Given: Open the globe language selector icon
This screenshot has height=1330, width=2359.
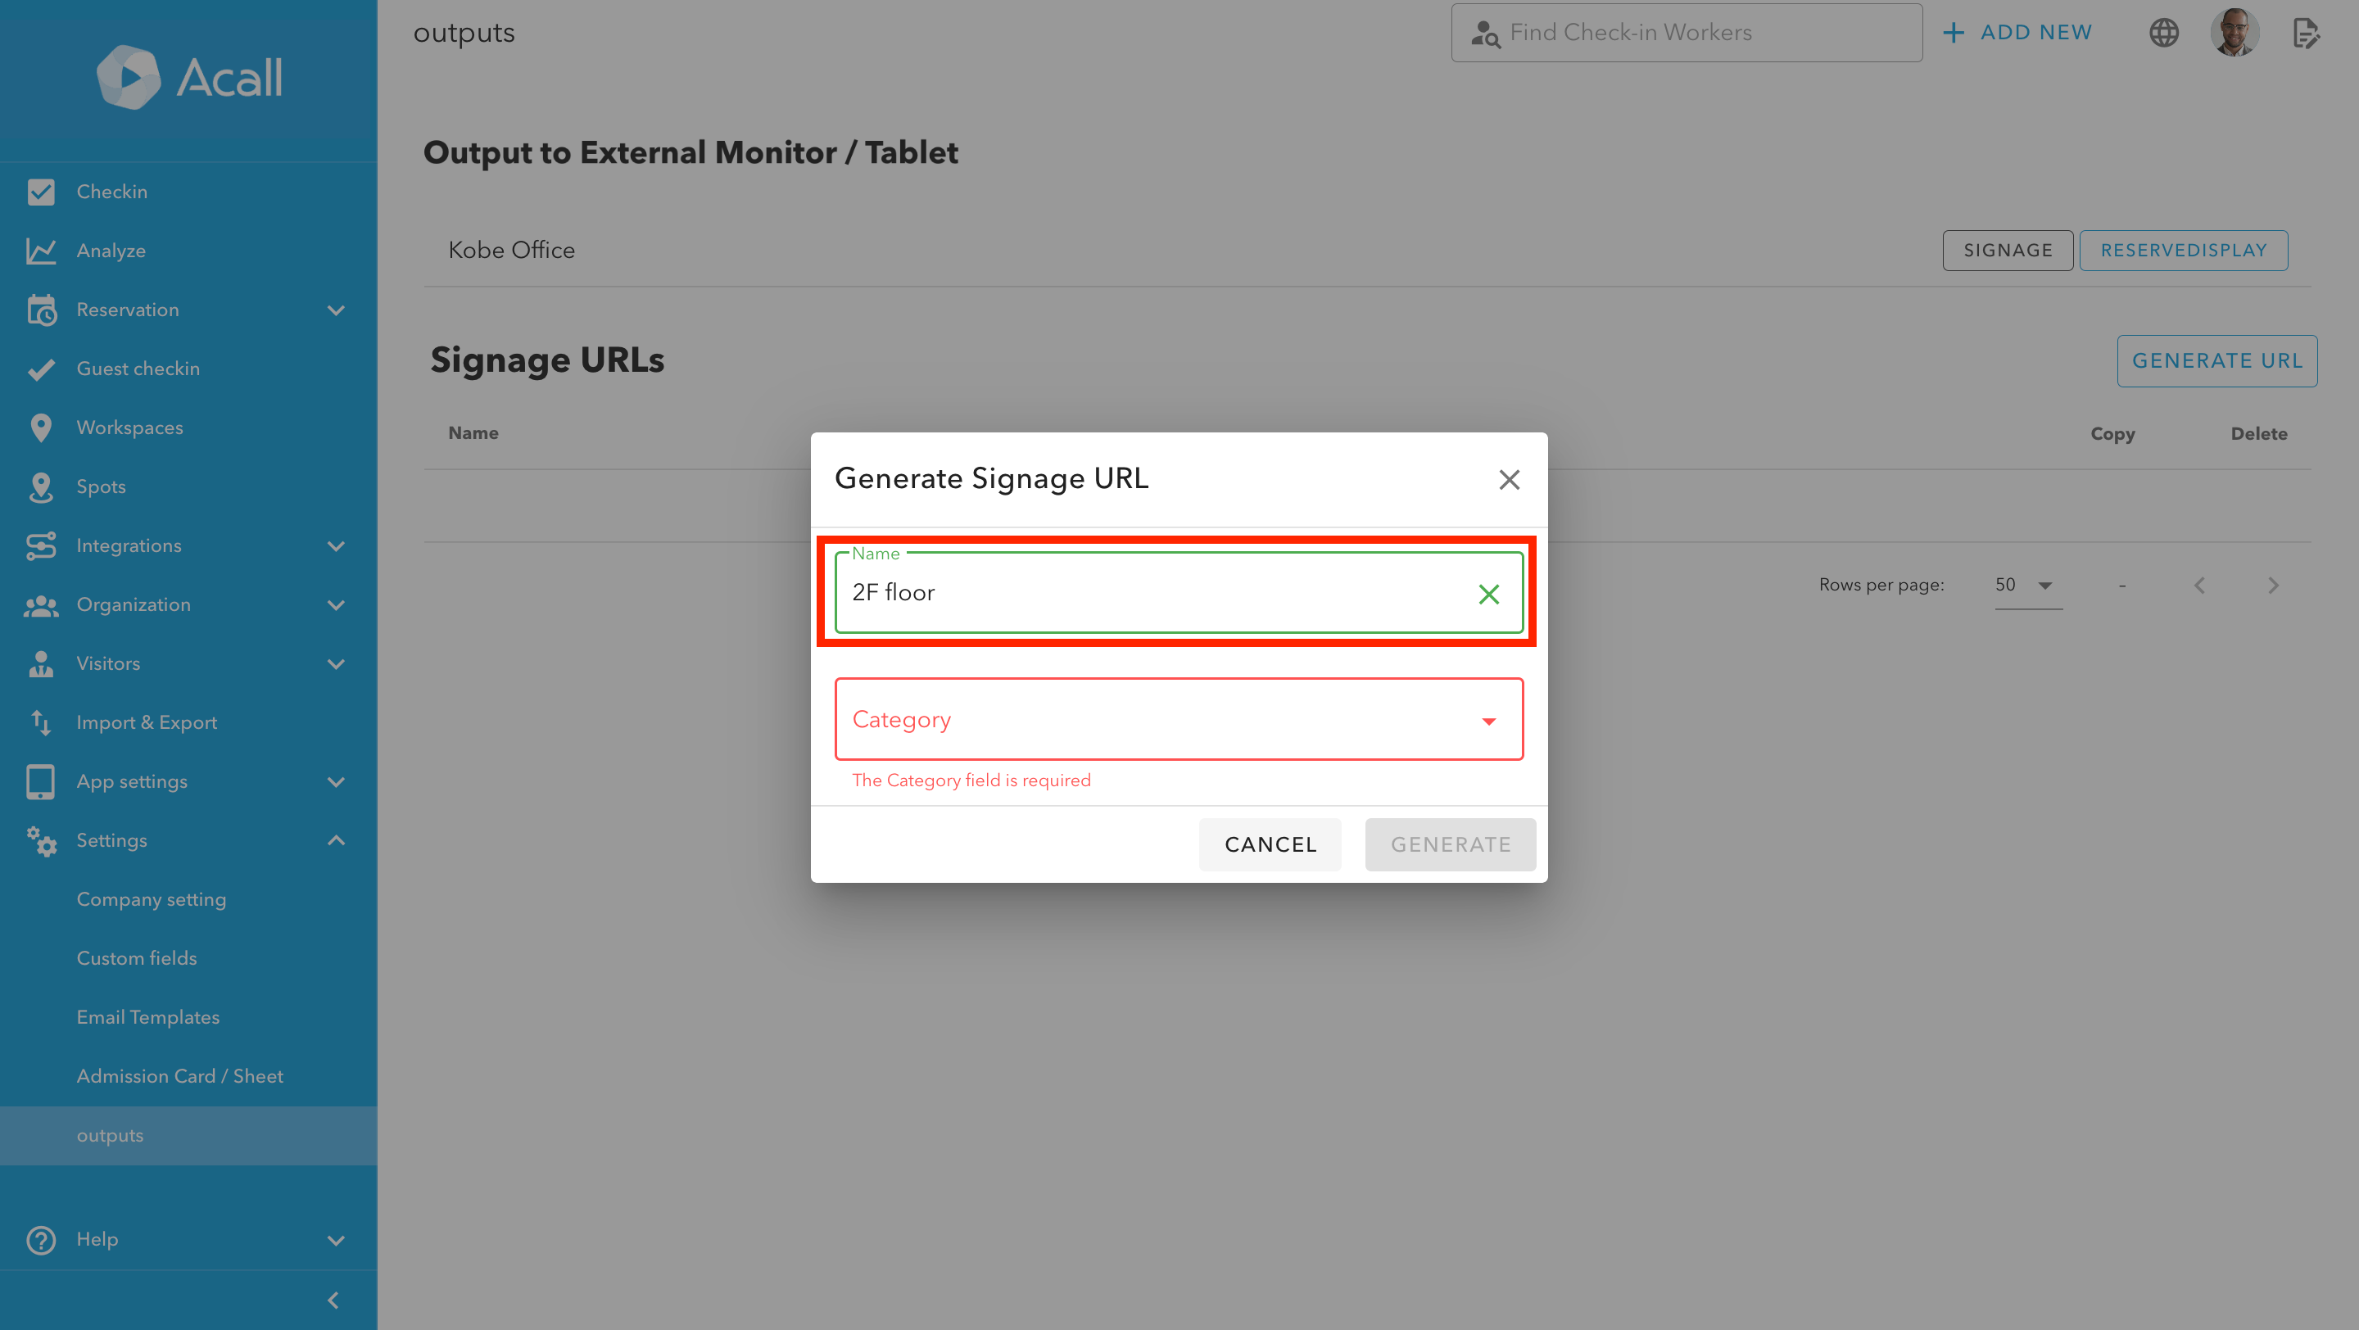Looking at the screenshot, I should [x=2163, y=33].
